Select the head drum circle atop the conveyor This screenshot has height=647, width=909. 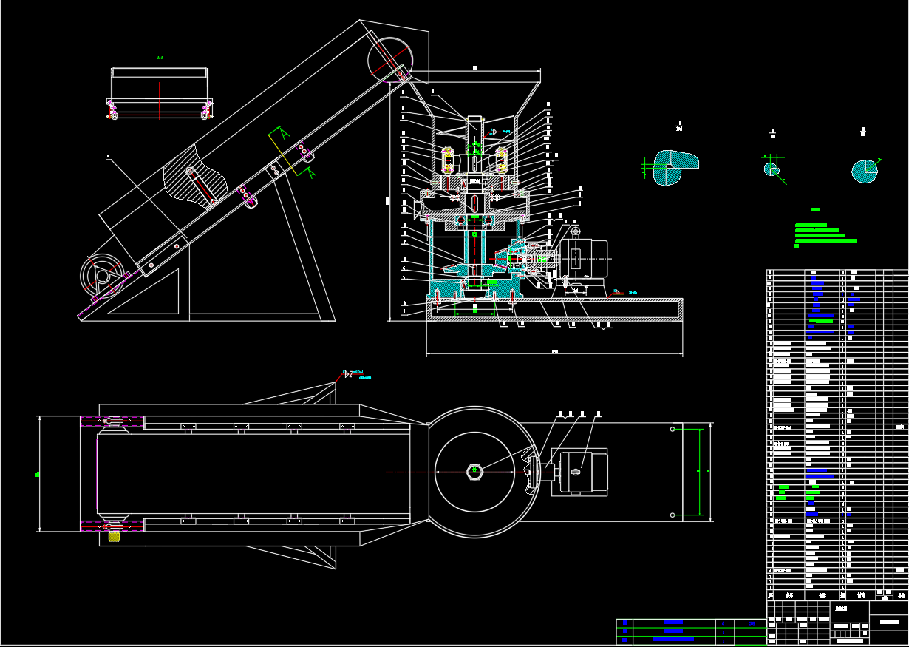click(389, 58)
